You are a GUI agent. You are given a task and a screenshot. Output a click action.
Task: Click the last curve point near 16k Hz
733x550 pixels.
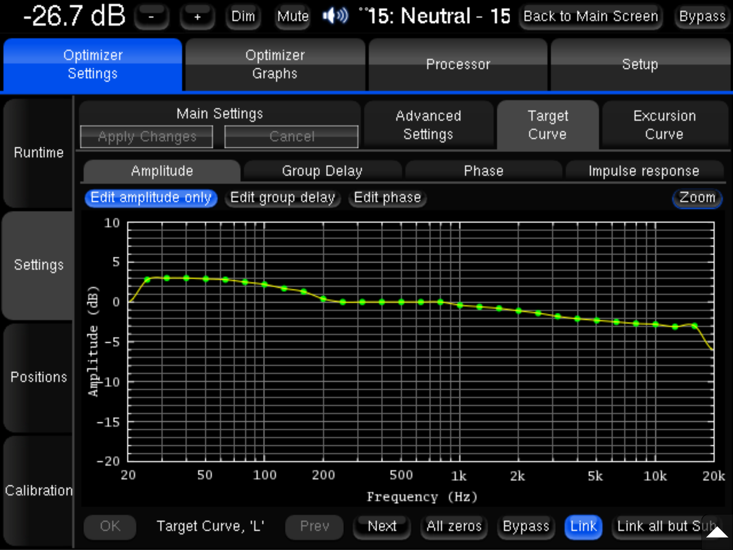tap(694, 325)
